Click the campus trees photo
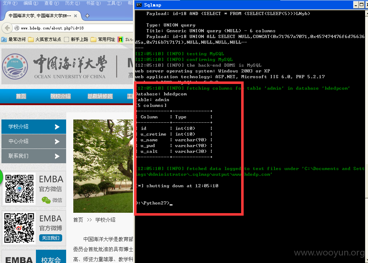Image resolution: width=368 pixels, height=263 pixels. [x=103, y=166]
